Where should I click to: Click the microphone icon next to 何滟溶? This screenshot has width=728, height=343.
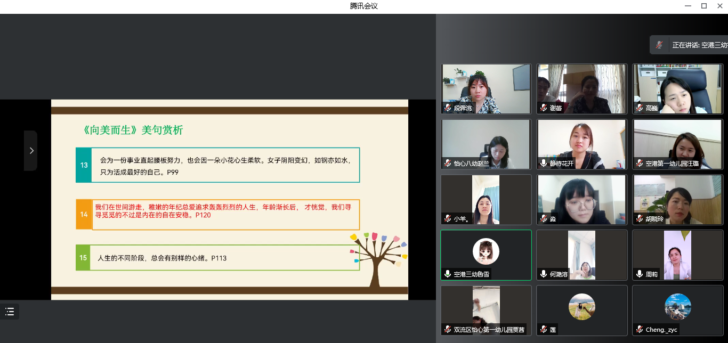544,274
